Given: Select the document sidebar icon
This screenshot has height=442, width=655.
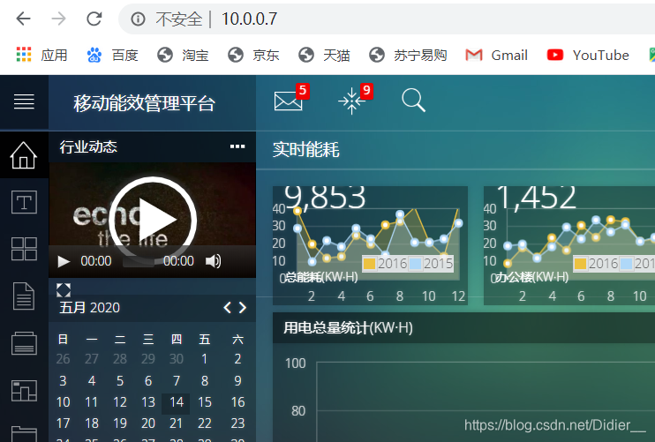Looking at the screenshot, I should tap(24, 296).
